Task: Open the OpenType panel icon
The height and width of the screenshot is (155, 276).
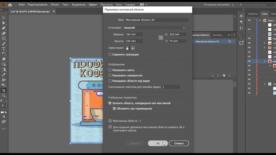Action: (241, 28)
